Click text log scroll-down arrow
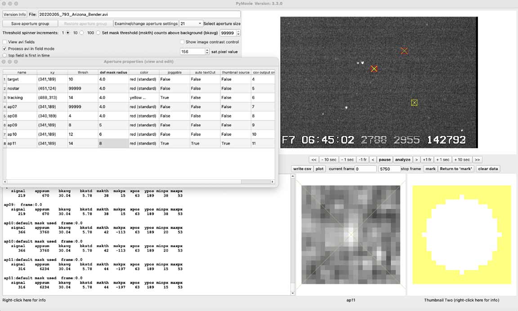Image resolution: width=518 pixels, height=311 pixels. coord(293,293)
